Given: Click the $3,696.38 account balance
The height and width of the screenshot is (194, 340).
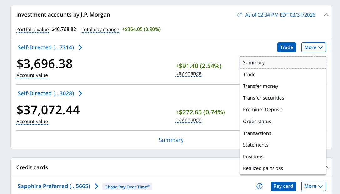Looking at the screenshot, I should 44,64.
